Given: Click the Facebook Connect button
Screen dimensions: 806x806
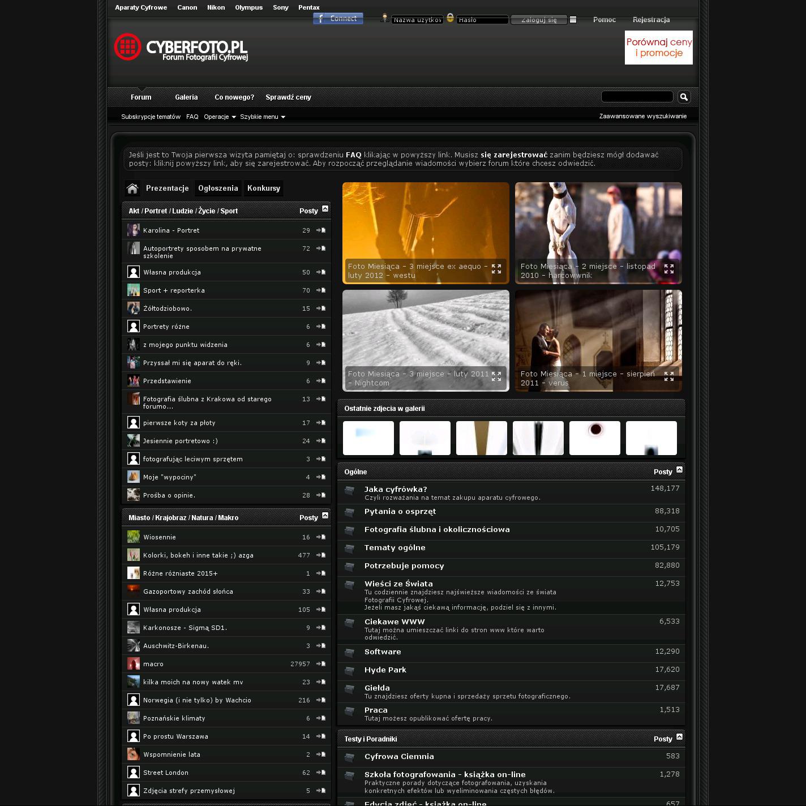Looking at the screenshot, I should [x=338, y=19].
